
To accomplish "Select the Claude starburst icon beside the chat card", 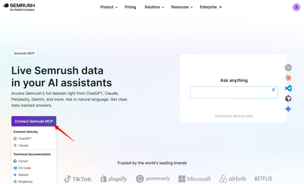I will (x=288, y=78).
